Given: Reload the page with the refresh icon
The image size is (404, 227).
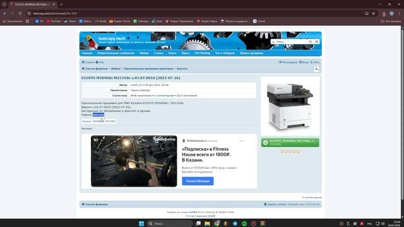Looking at the screenshot, I should click(x=20, y=13).
